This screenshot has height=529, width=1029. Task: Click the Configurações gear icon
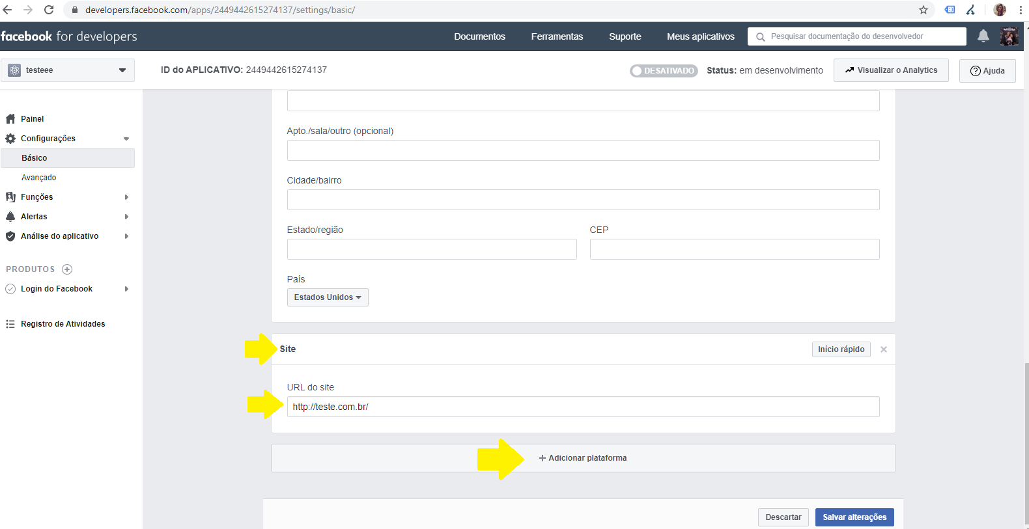[x=10, y=139]
